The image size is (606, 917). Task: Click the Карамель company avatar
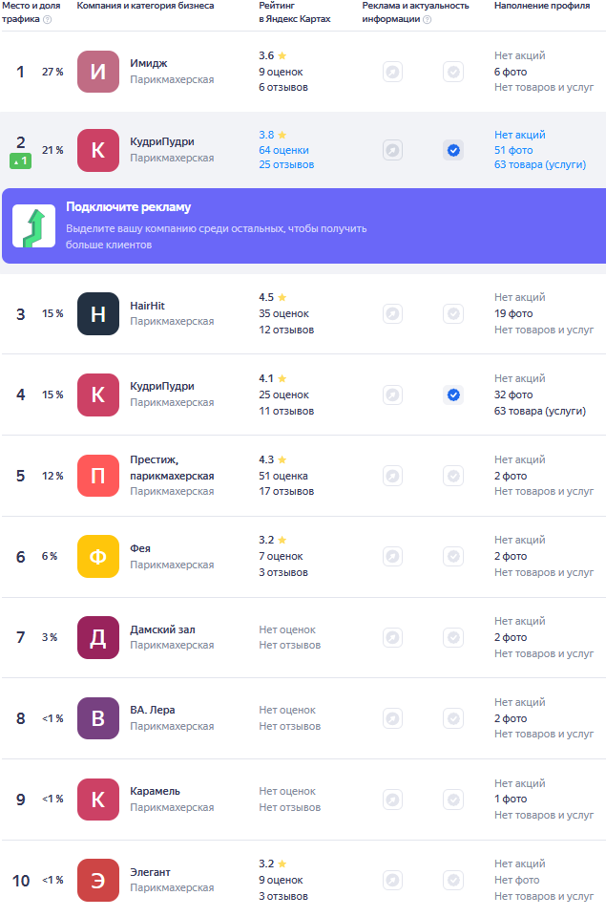[x=98, y=800]
